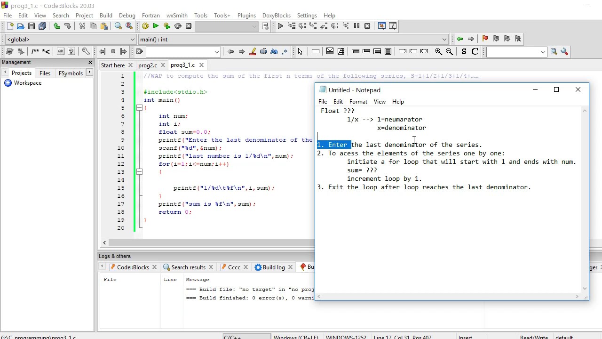Expand the incremental search text dropdown
This screenshot has height=339, width=602.
point(217,52)
